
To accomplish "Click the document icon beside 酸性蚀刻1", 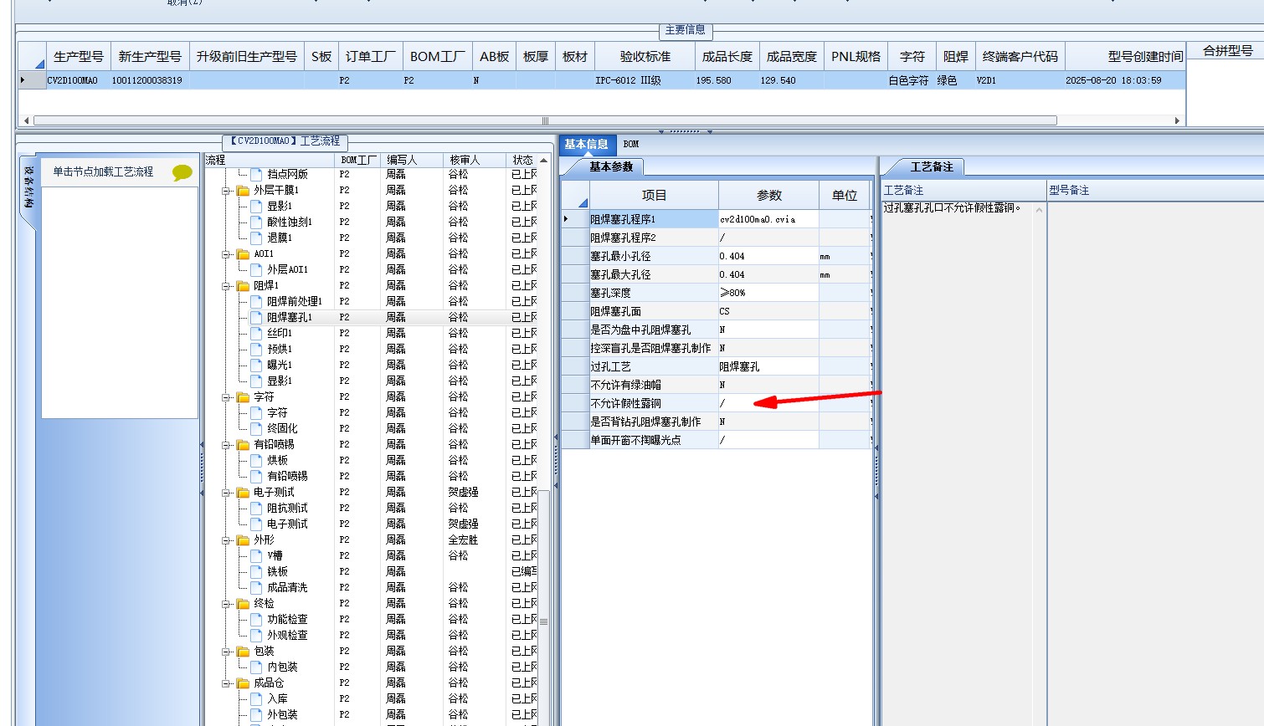I will coord(257,222).
